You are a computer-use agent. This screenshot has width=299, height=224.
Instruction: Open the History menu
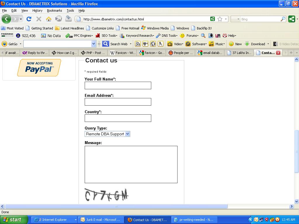click(37, 10)
